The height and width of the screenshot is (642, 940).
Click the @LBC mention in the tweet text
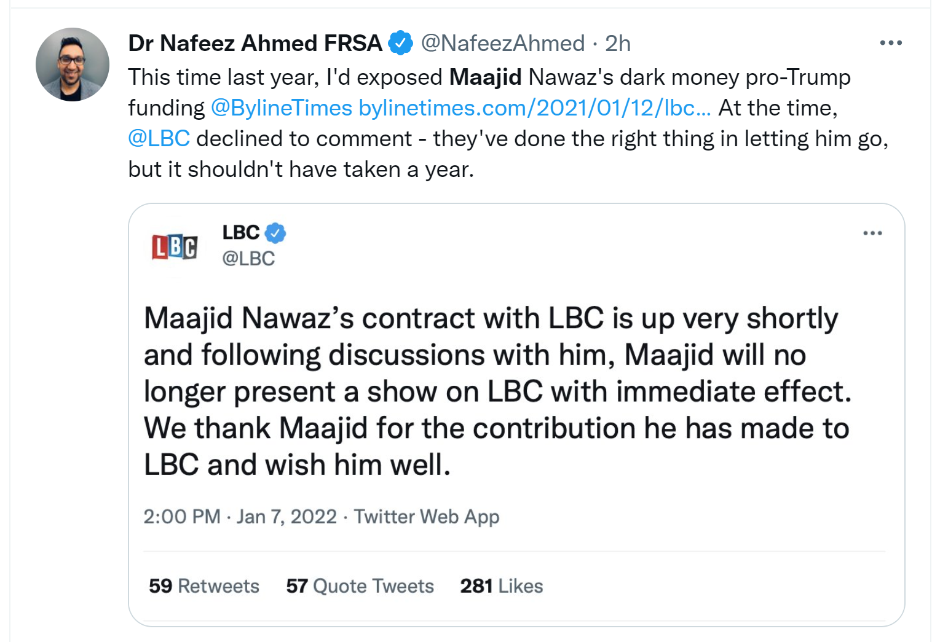(x=159, y=139)
